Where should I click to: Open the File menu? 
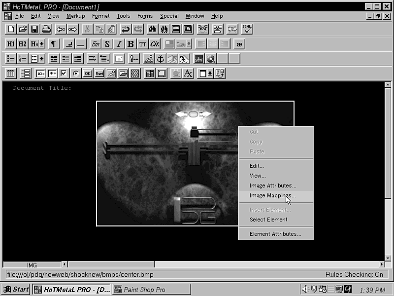[x=19, y=16]
